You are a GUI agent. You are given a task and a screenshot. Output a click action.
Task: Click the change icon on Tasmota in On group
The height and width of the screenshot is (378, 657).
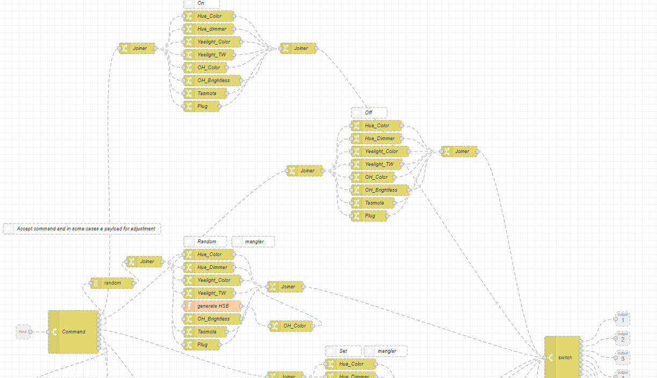click(x=188, y=93)
